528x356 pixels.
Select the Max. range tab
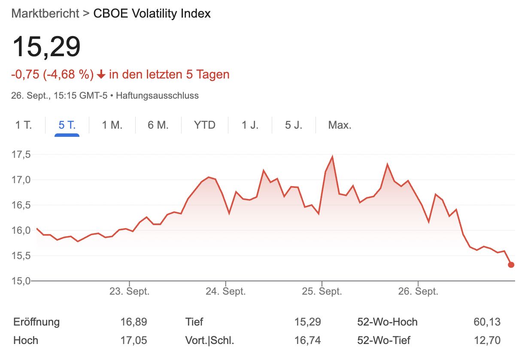point(340,125)
